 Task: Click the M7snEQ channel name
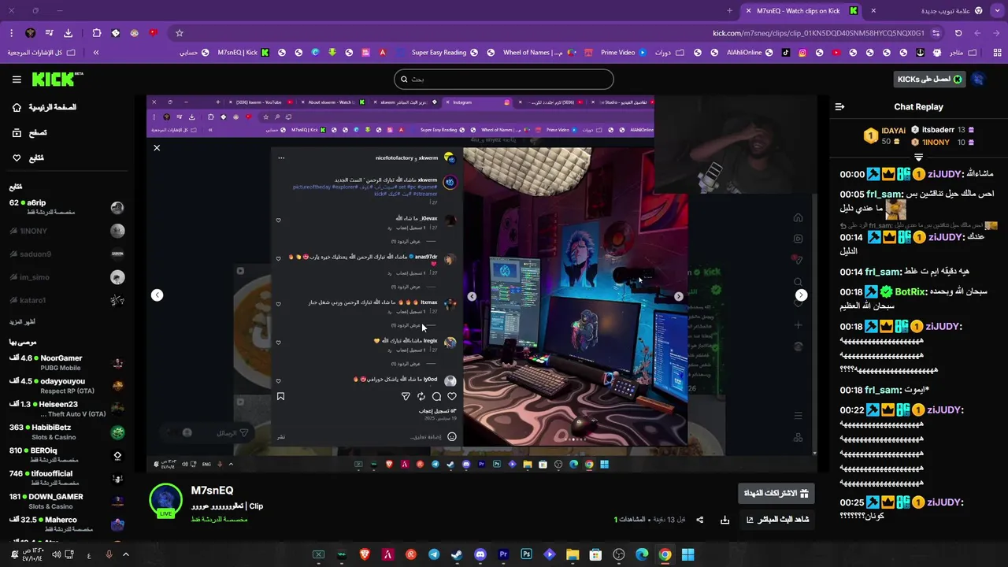click(212, 491)
